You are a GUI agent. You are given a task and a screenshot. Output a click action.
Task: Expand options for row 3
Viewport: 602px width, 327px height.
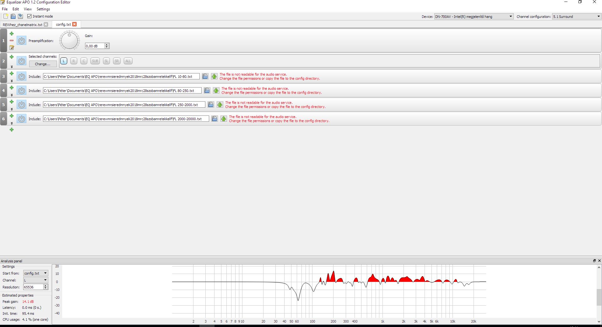tap(12, 81)
